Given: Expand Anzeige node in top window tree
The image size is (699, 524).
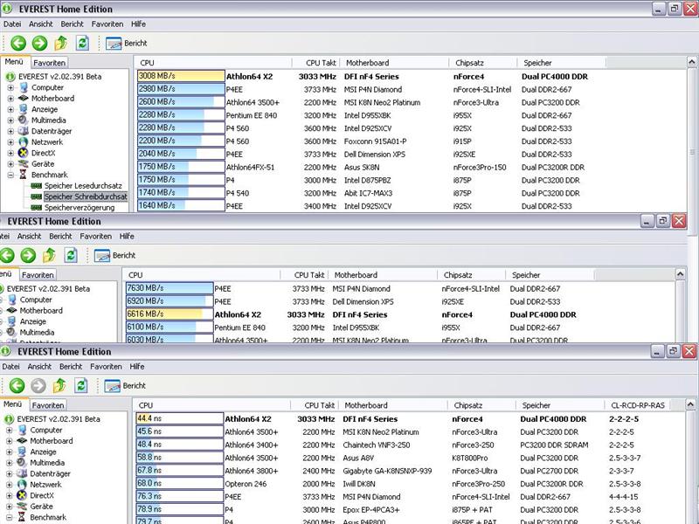Looking at the screenshot, I should tap(10, 110).
